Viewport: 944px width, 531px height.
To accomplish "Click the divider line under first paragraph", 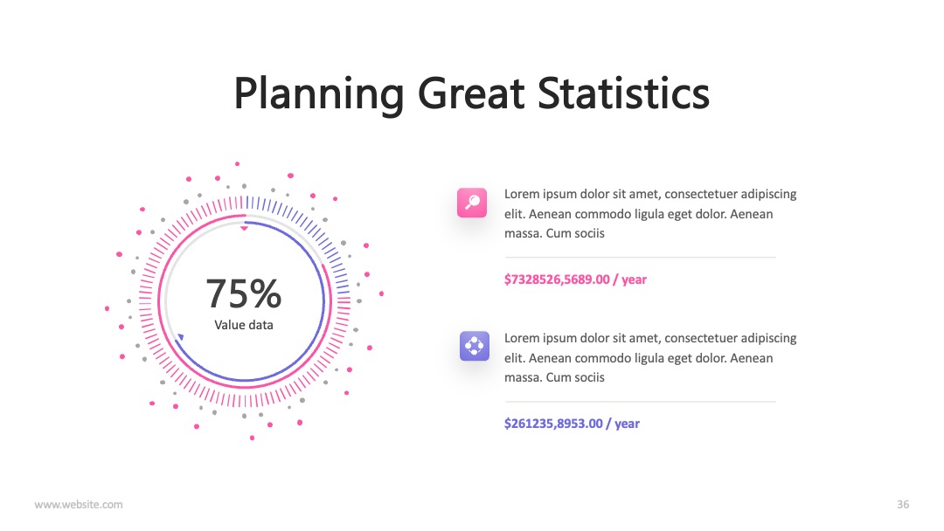I will point(640,258).
